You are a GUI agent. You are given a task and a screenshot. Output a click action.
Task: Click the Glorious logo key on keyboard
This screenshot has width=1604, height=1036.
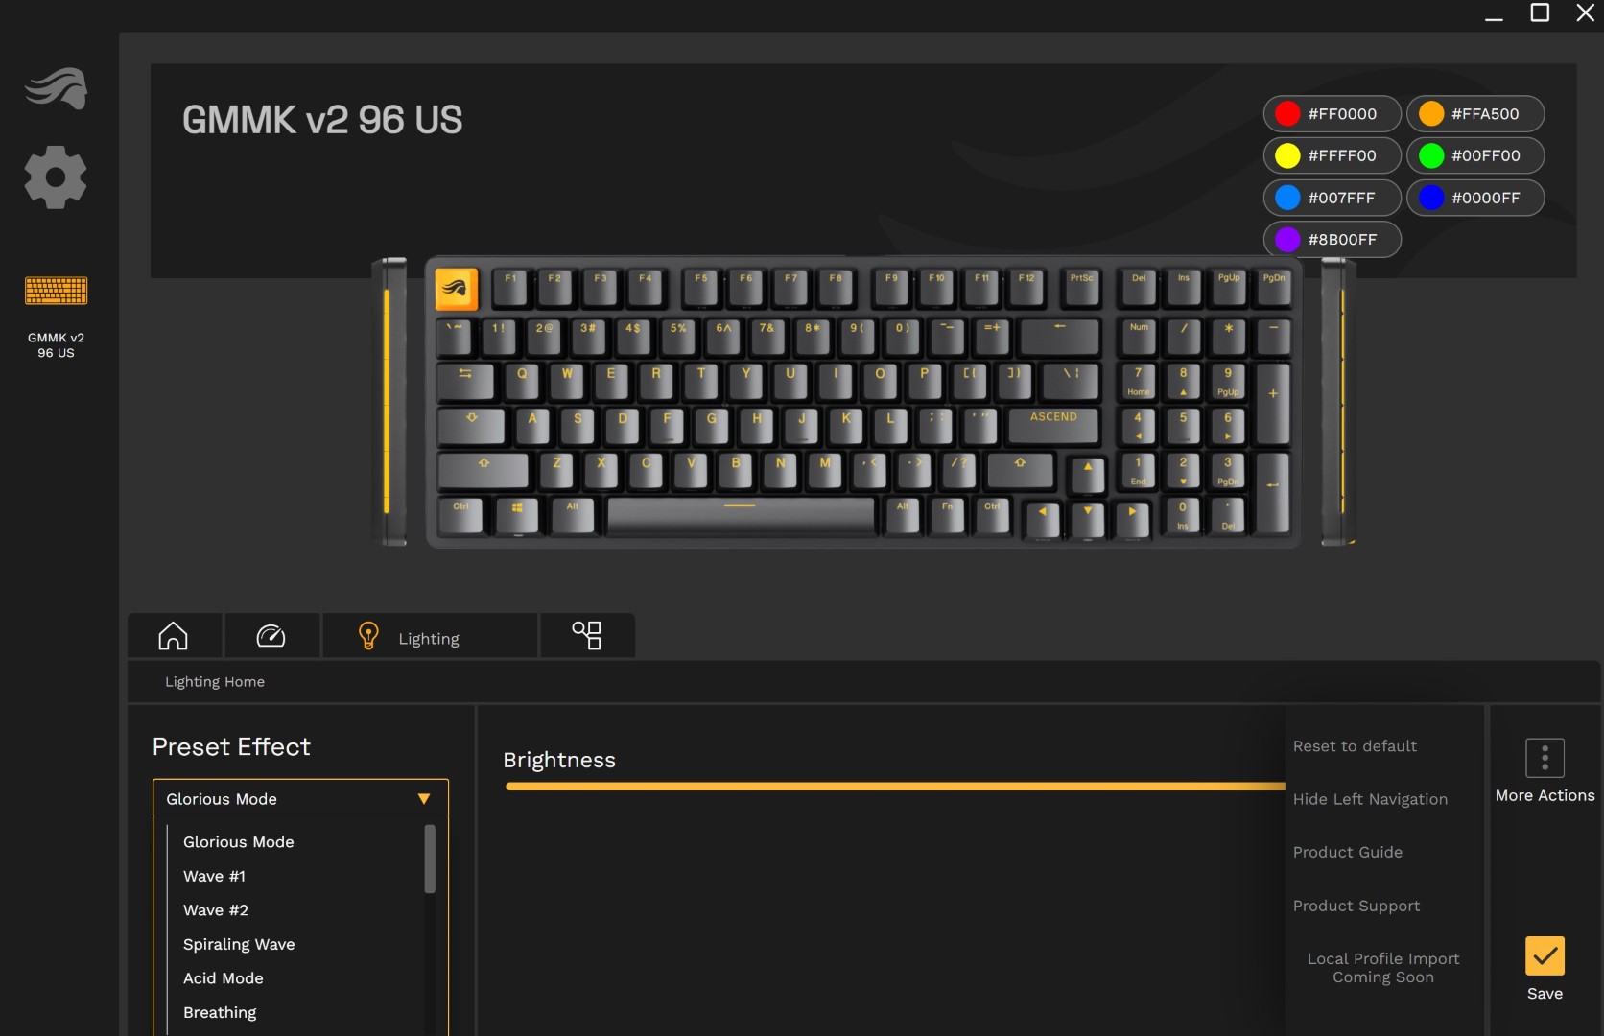(x=457, y=288)
